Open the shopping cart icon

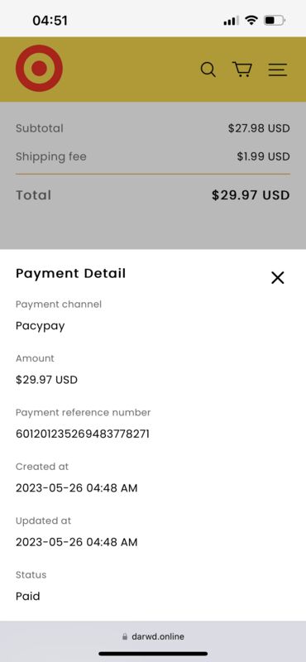[242, 70]
